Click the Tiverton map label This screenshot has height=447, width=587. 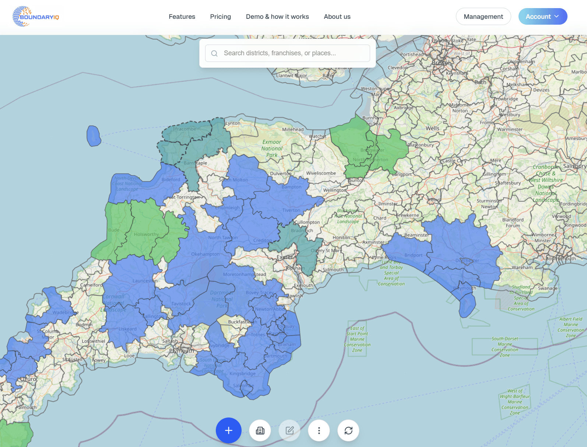tap(291, 210)
